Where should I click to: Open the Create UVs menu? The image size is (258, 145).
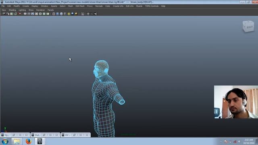(x=118, y=6)
